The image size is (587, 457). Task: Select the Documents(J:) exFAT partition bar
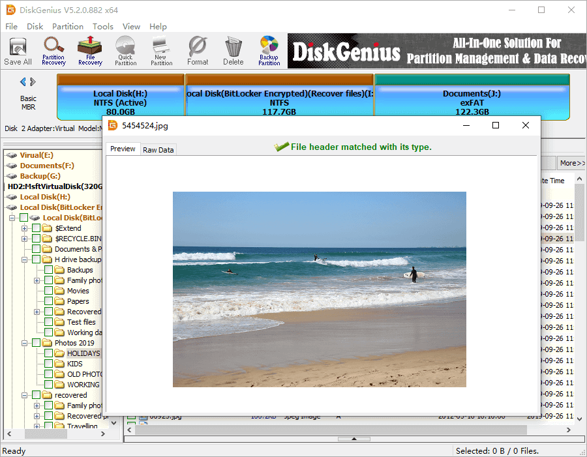coord(472,102)
